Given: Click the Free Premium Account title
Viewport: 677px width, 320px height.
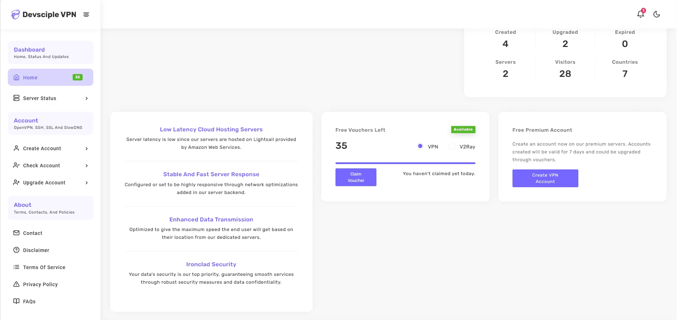Looking at the screenshot, I should (542, 130).
